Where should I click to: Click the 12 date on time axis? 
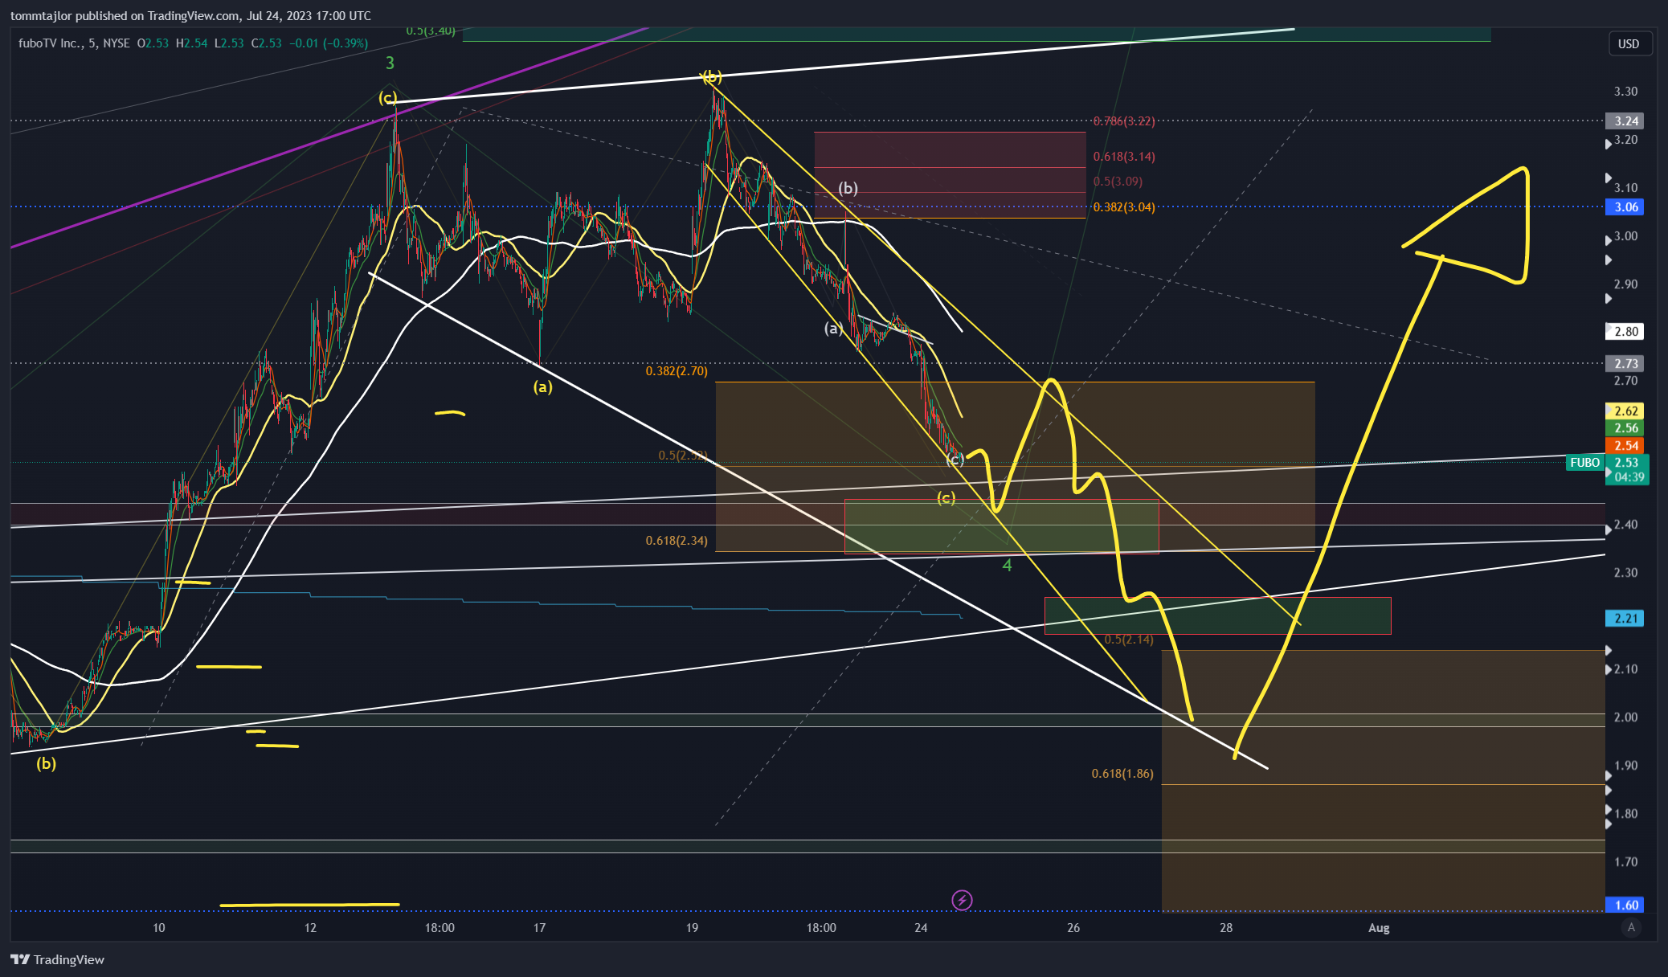[x=310, y=928]
